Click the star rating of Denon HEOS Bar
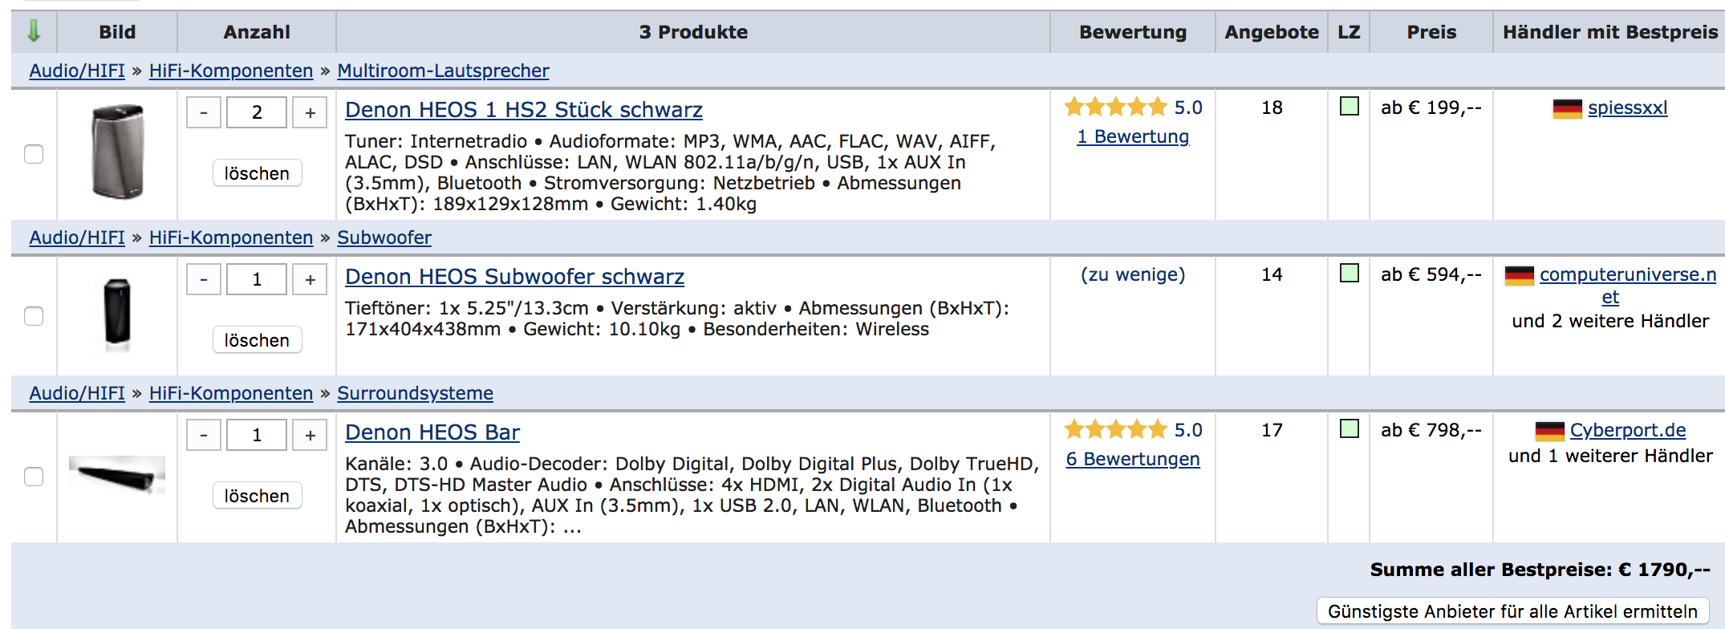 [1115, 430]
